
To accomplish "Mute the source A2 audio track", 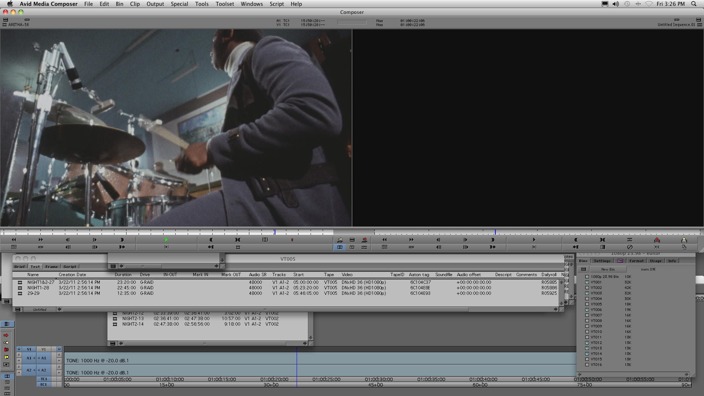I will pos(19,373).
